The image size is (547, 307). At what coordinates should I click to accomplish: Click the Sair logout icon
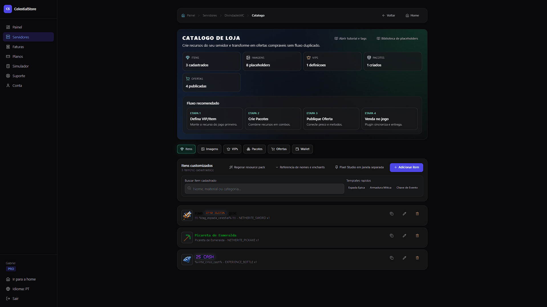tap(8, 298)
